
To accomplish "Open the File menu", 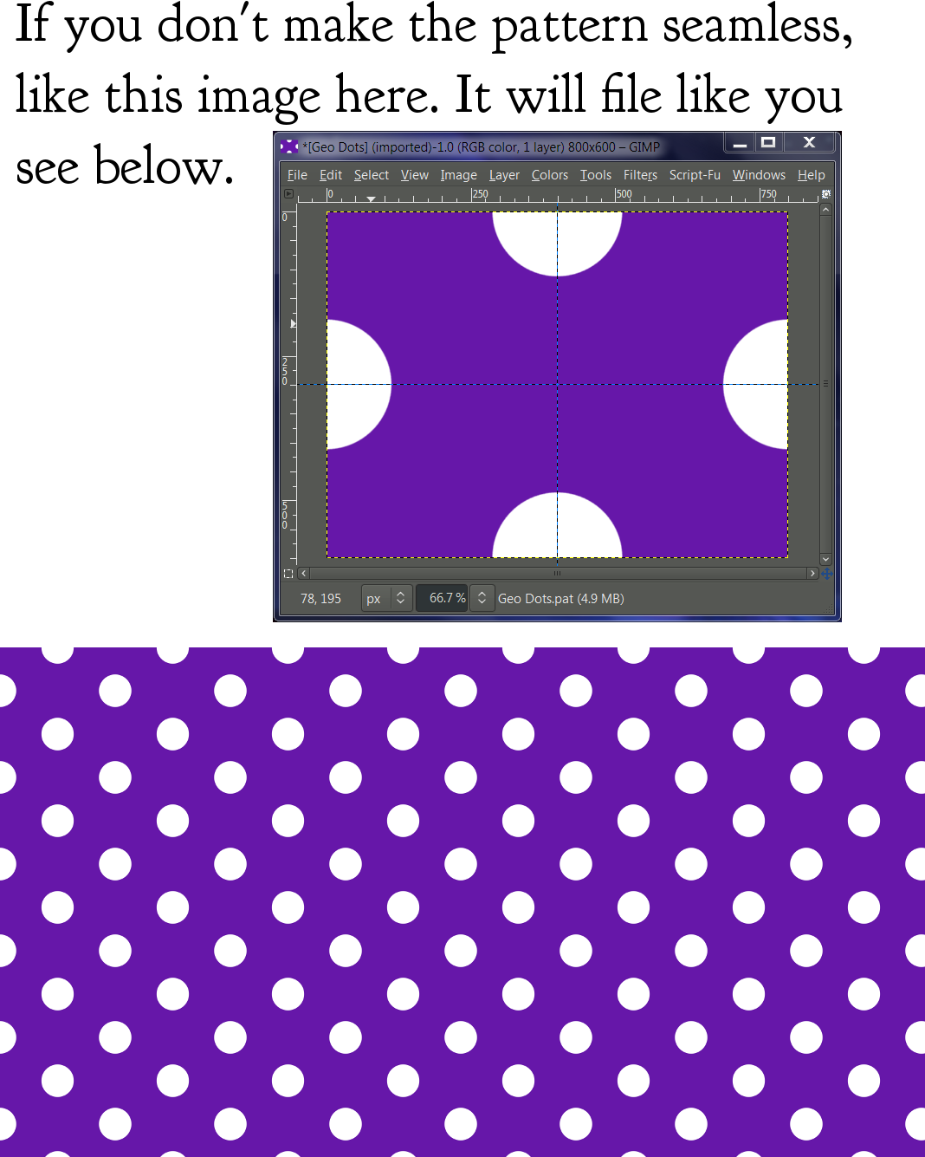I will coord(297,174).
